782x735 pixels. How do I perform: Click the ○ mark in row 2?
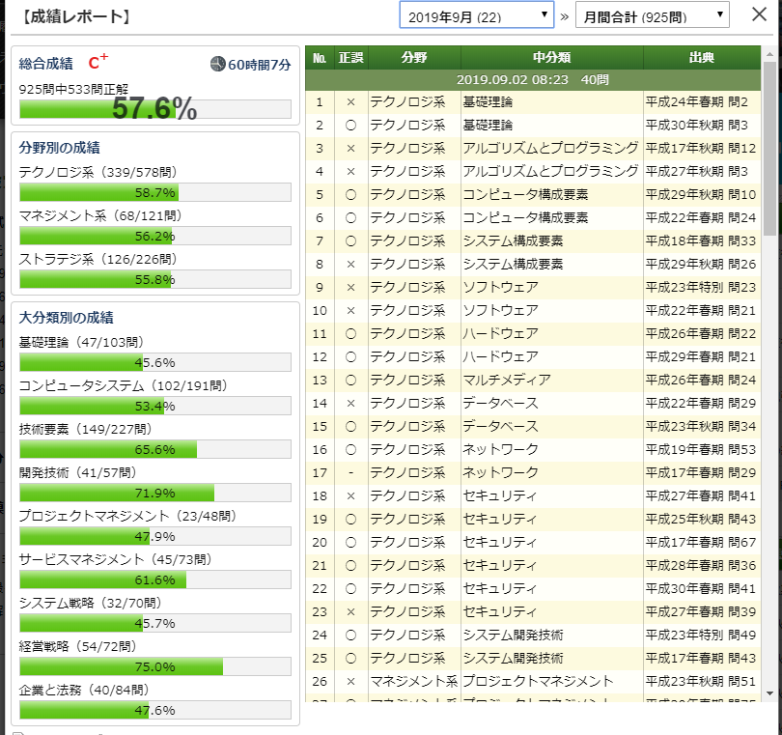351,126
